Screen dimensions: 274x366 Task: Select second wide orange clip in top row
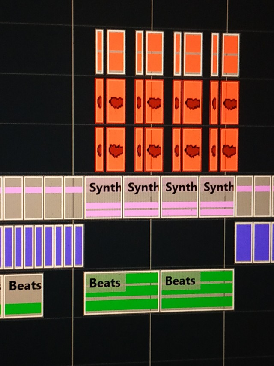(x=155, y=53)
